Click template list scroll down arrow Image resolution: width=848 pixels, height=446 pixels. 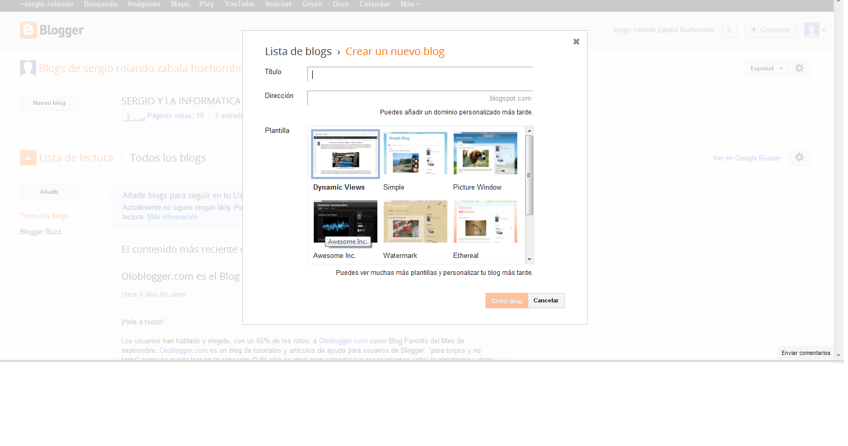click(529, 260)
